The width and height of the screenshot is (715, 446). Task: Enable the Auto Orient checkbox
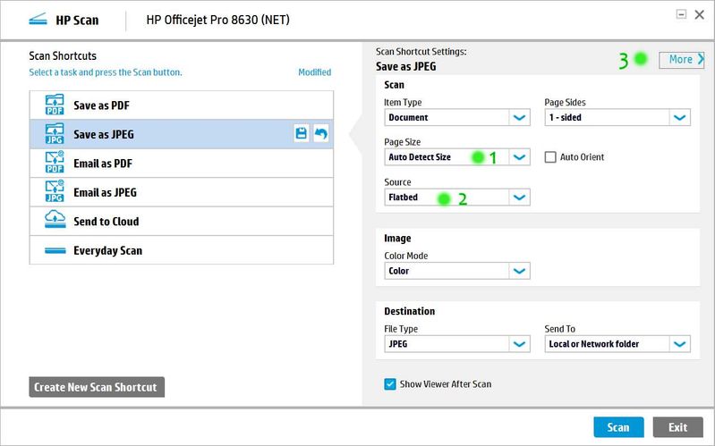tap(550, 157)
